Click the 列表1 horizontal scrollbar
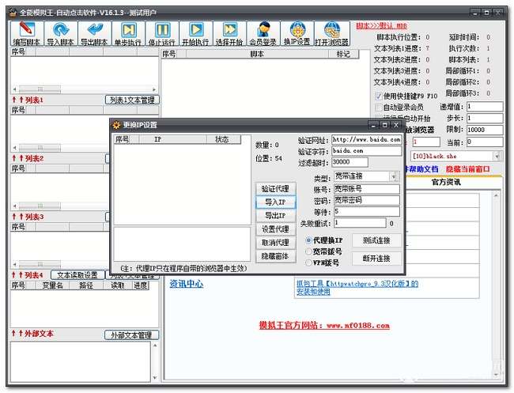 85,89
